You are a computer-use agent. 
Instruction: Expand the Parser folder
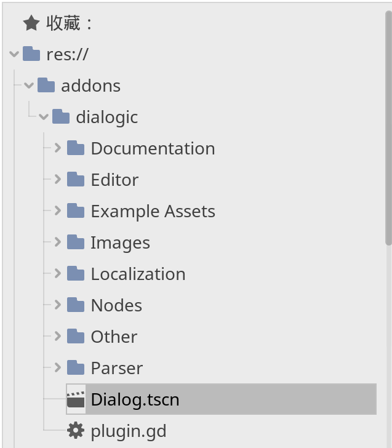(x=58, y=368)
